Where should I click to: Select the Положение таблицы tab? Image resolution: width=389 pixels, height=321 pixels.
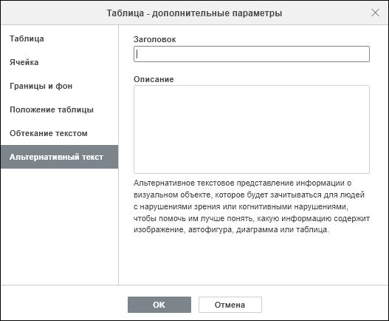point(59,109)
